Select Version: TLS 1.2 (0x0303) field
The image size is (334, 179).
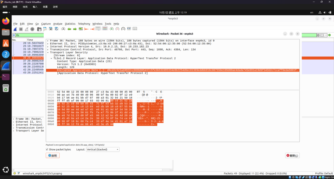(x=76, y=64)
